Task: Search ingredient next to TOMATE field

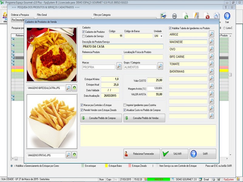Action: pyautogui.click(x=211, y=63)
